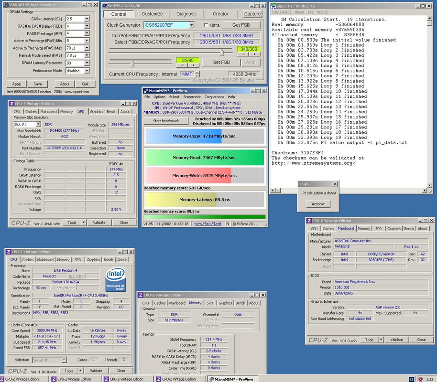Open the Slot #1 memory slot dropdown

coord(38,125)
